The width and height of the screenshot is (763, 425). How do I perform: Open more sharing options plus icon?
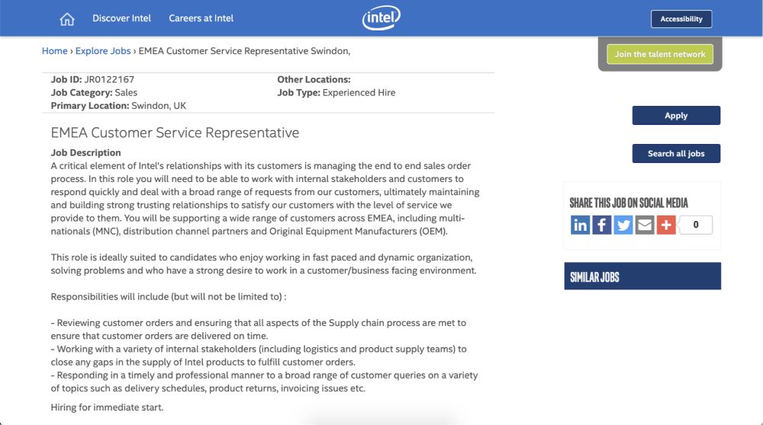click(x=665, y=225)
